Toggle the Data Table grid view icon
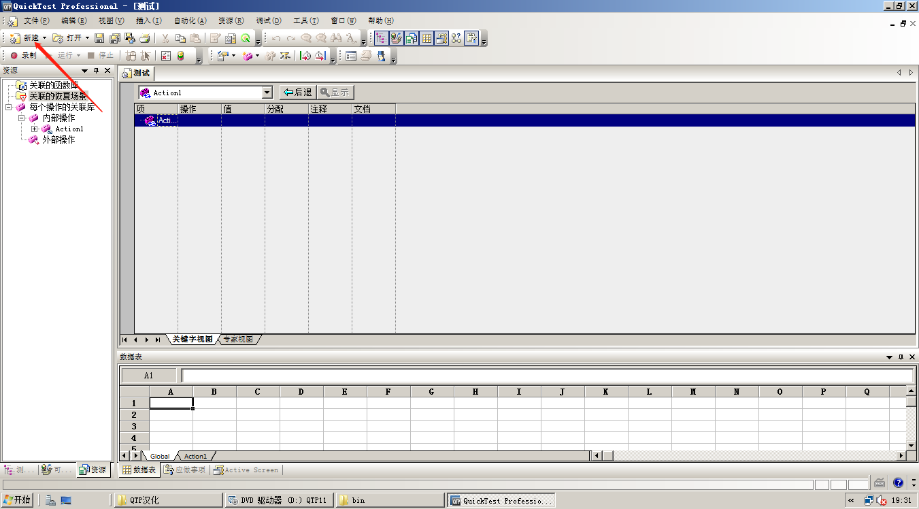 coord(427,38)
